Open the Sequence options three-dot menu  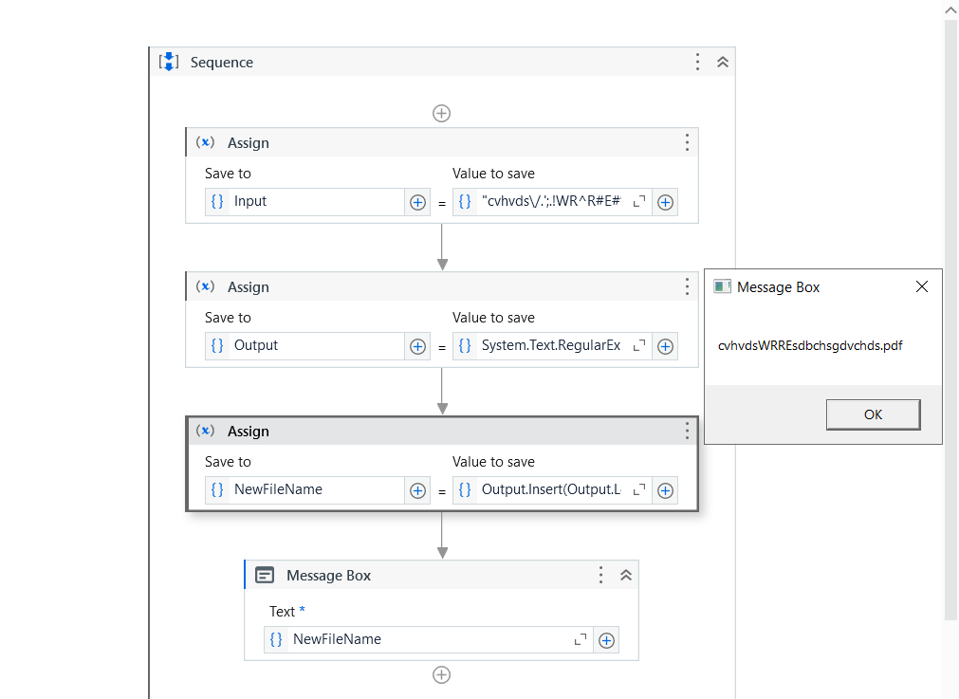697,63
